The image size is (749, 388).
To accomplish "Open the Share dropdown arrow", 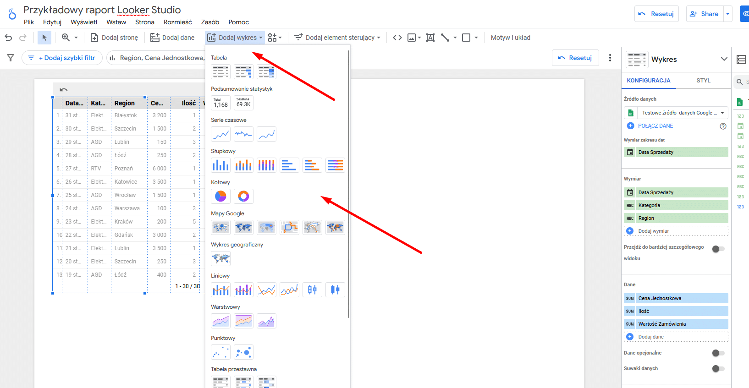I will (727, 14).
